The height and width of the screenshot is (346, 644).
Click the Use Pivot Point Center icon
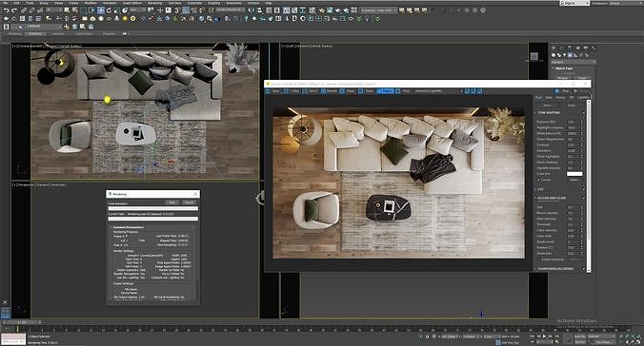[151, 10]
